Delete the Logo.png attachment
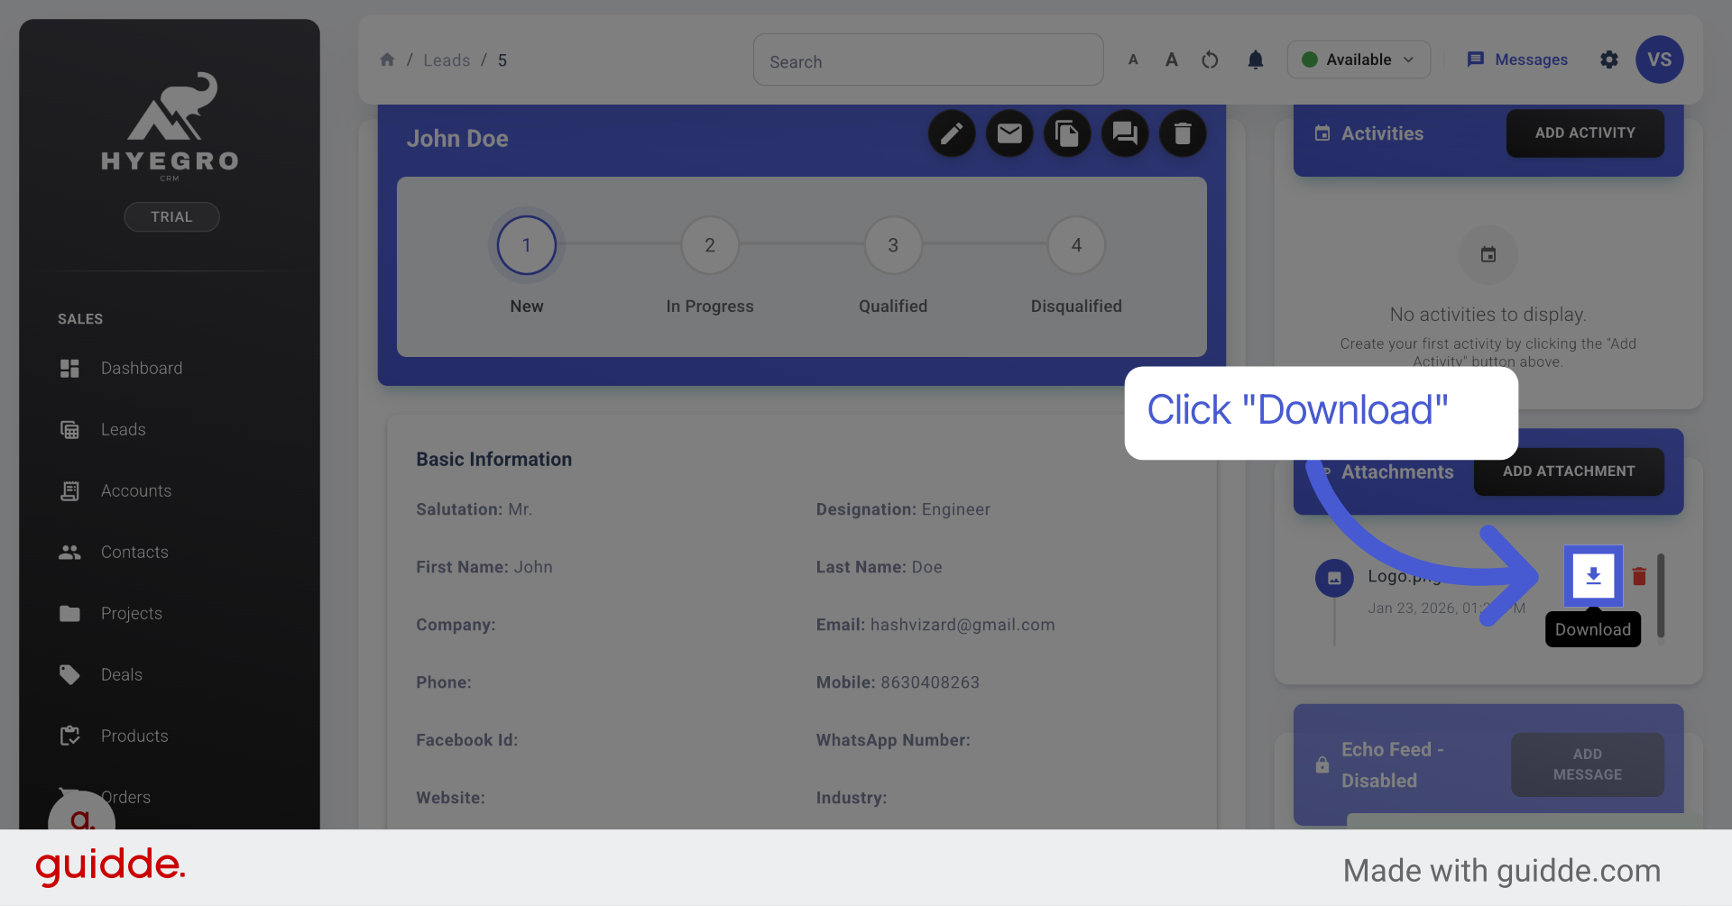Viewport: 1732px width, 906px height. (x=1639, y=575)
